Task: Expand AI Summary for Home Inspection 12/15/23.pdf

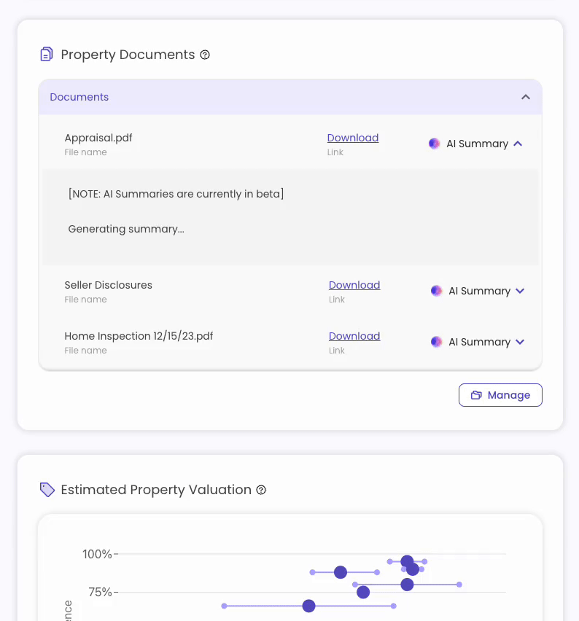Action: (x=520, y=342)
